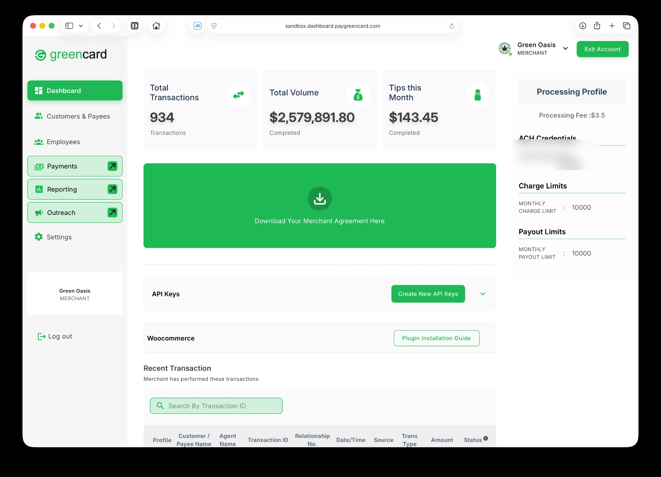Click the Reporting chart icon
The width and height of the screenshot is (661, 477).
point(39,189)
